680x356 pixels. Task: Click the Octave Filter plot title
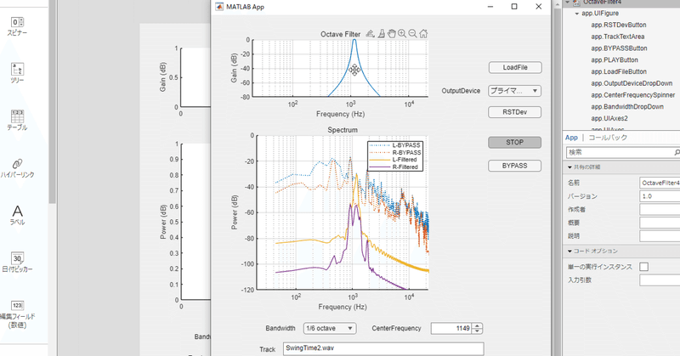coord(341,34)
